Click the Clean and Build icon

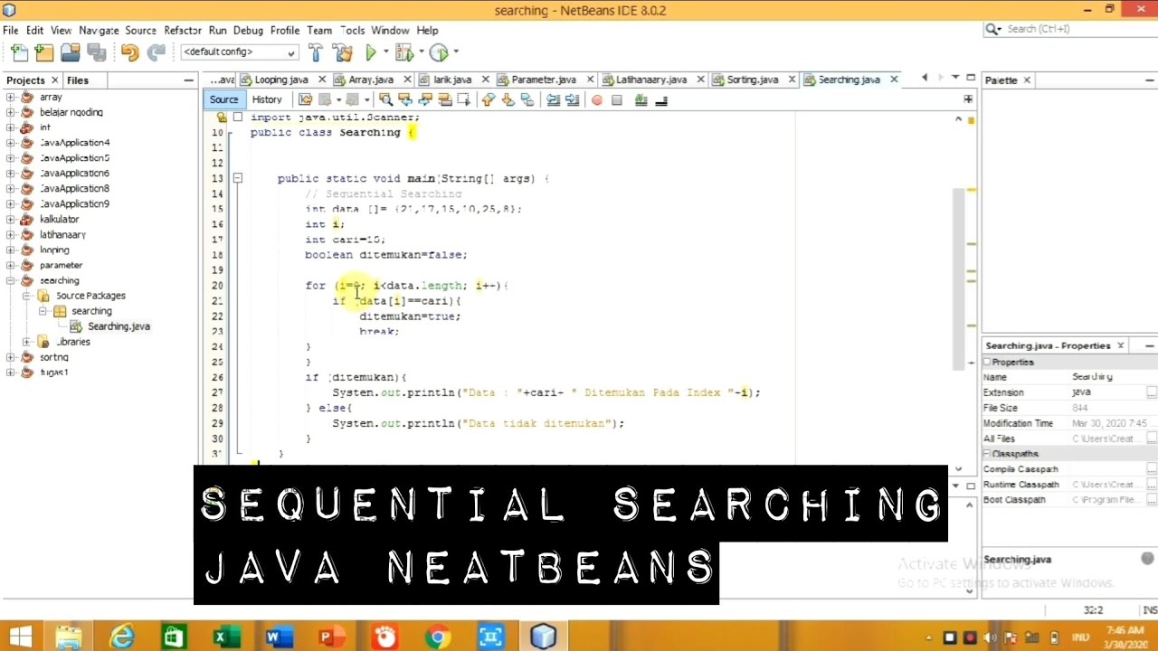point(342,52)
